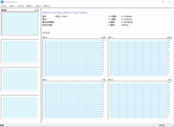Screen dimensions: 174x127
Task: Click the 拓扑 label
Action: click(x=45, y=16)
